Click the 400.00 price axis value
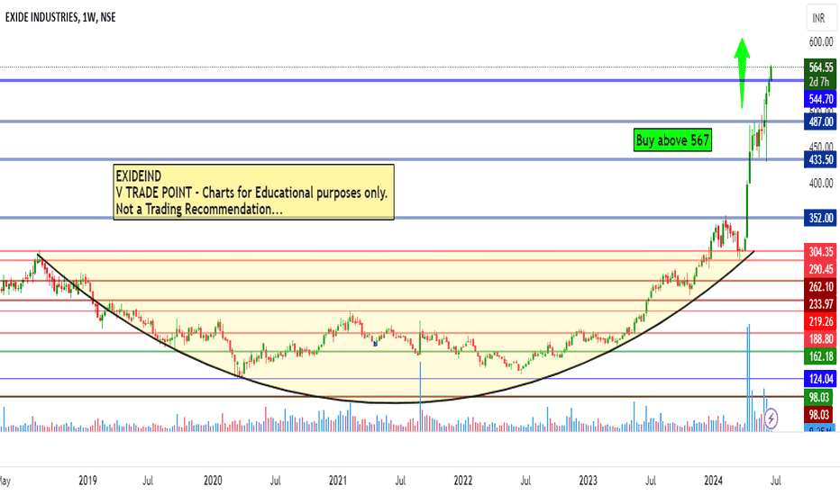The height and width of the screenshot is (495, 840). coord(821,183)
